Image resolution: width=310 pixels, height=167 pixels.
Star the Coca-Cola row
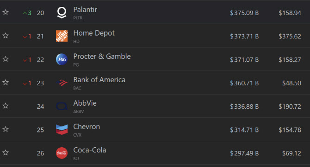6,152
